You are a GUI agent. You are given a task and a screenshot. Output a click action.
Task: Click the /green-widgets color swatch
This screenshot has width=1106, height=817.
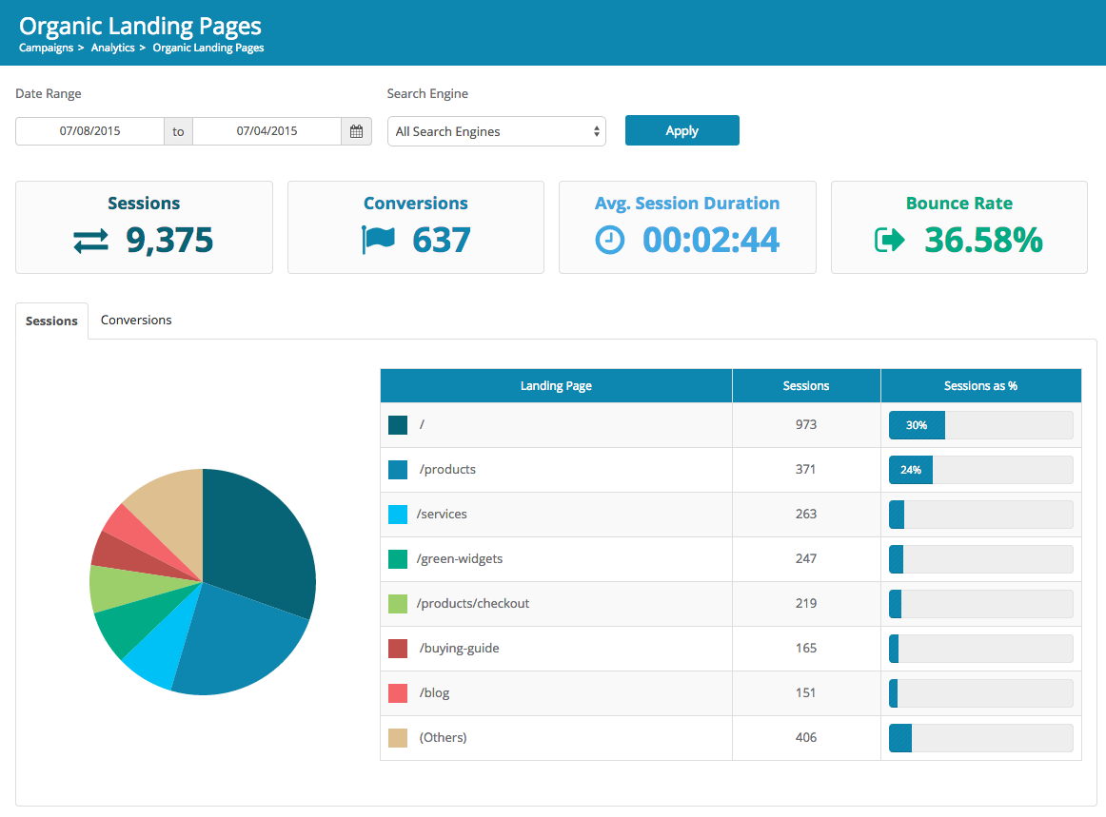point(398,559)
